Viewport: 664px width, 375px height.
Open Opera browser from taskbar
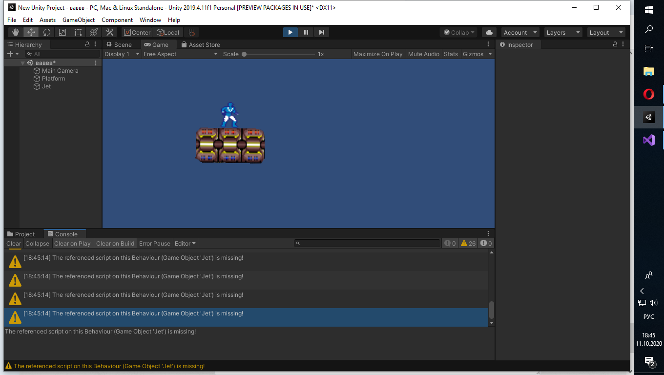(649, 94)
